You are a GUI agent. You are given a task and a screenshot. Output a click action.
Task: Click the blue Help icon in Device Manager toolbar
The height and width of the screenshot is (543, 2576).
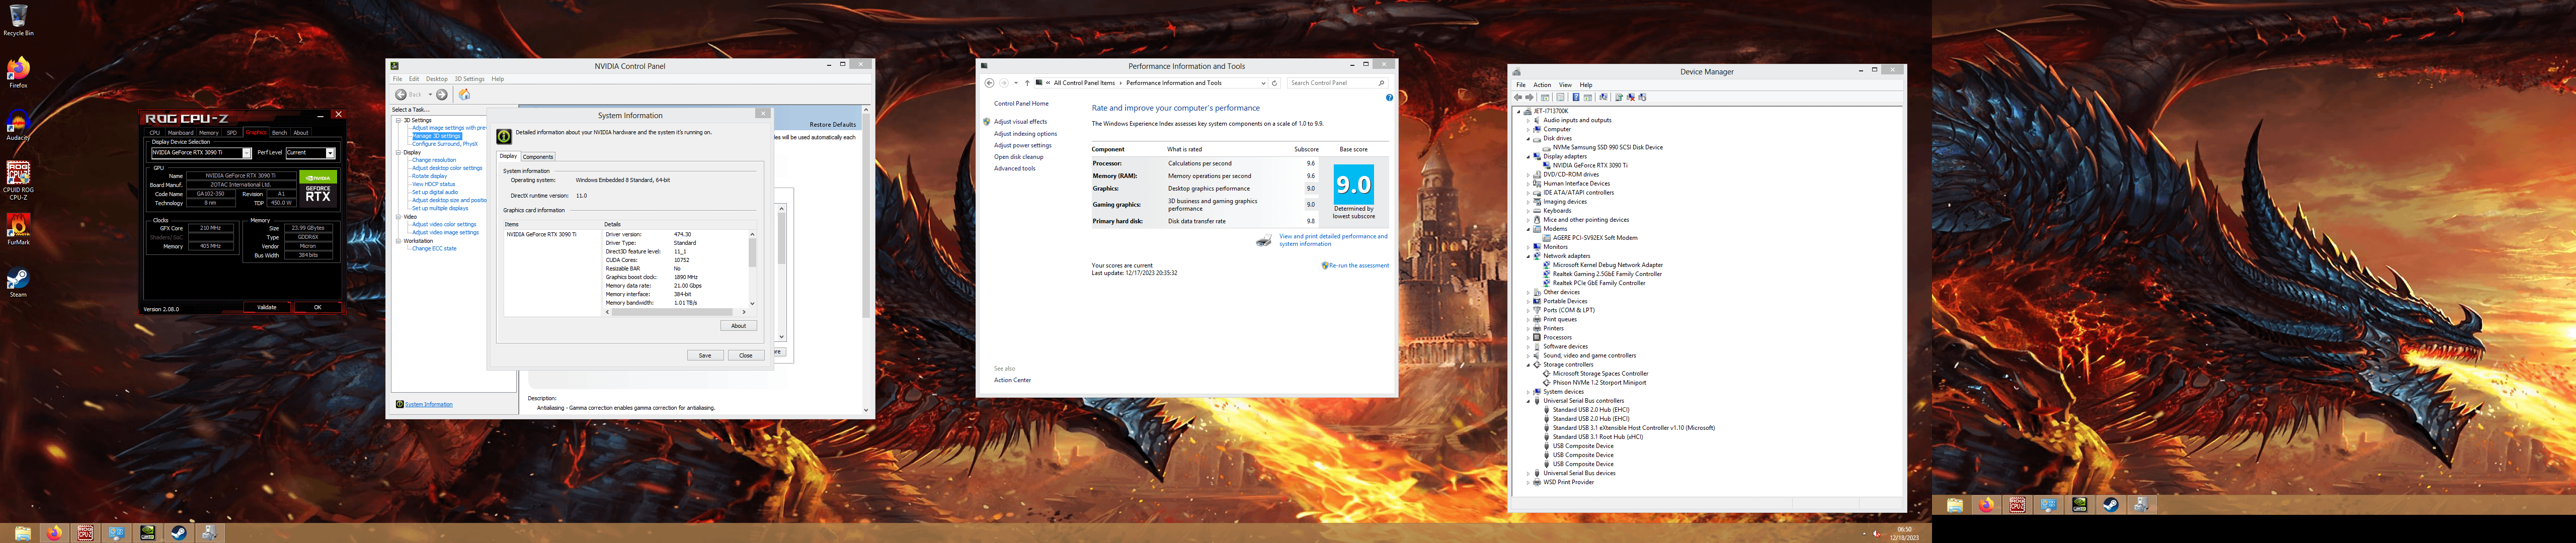[1576, 97]
